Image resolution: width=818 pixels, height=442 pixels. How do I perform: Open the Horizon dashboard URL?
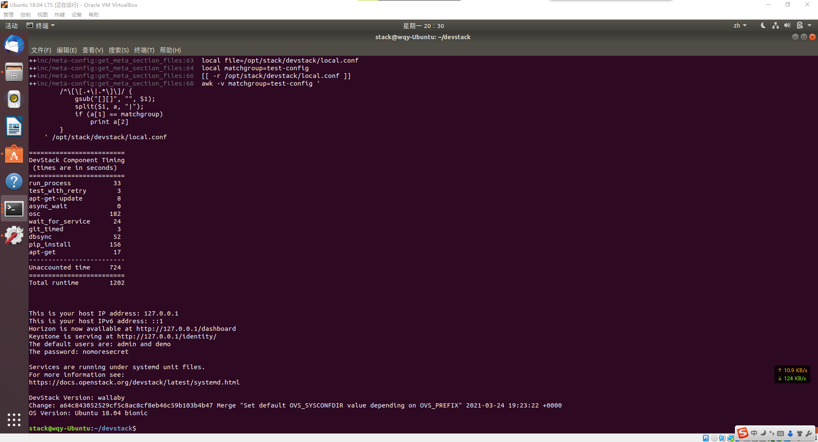[186, 329]
